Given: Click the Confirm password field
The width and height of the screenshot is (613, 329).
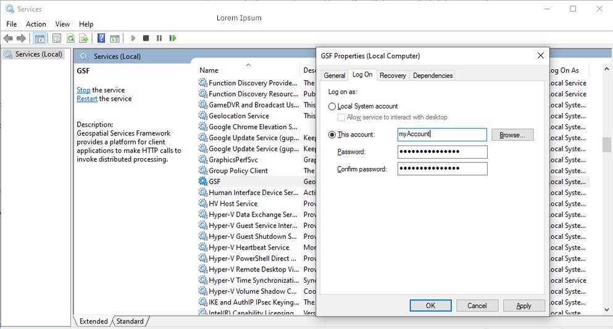Looking at the screenshot, I should coord(442,169).
